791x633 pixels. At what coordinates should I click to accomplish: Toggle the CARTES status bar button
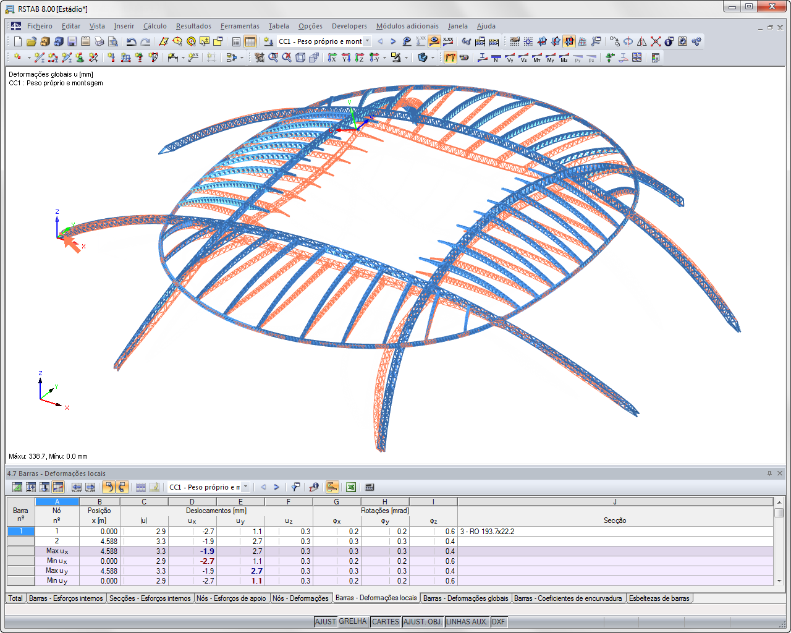386,622
